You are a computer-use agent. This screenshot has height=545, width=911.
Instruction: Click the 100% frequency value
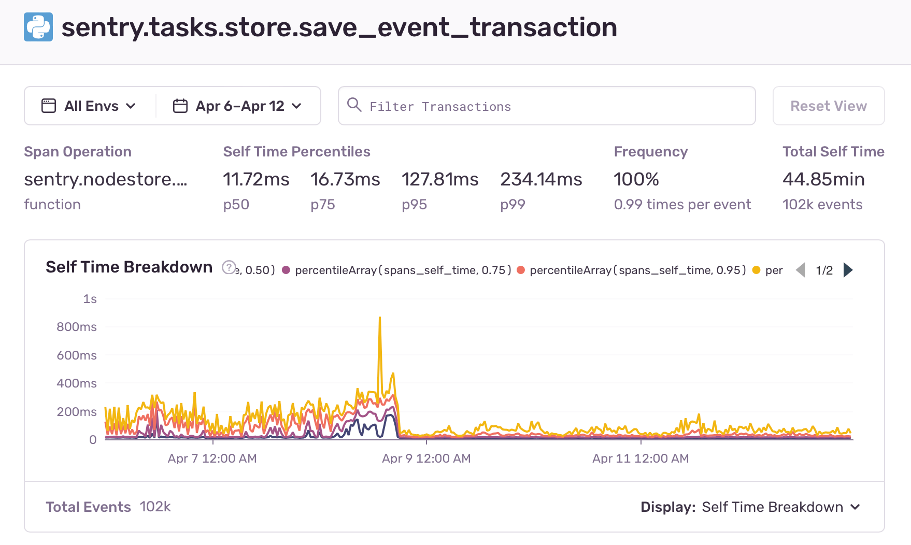click(636, 179)
